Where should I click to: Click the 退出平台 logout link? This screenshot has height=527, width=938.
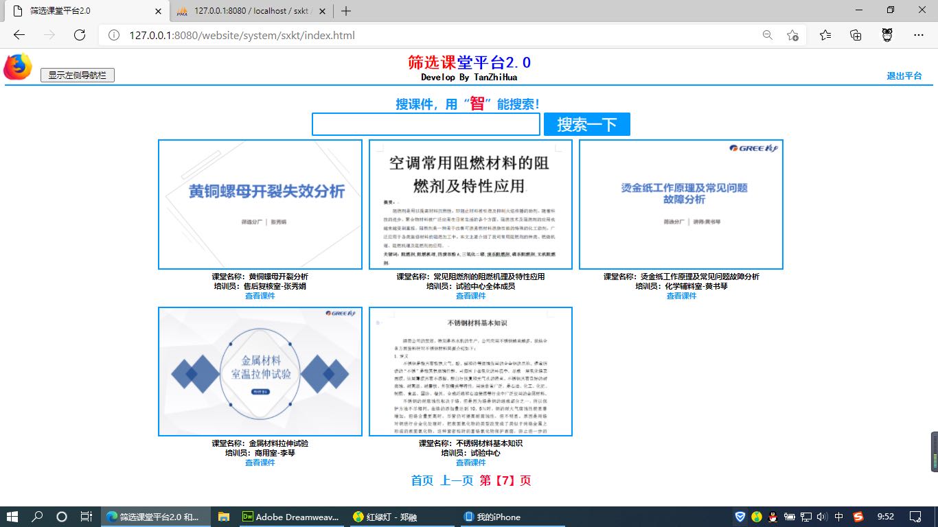[904, 76]
